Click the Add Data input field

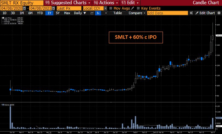[167, 13]
